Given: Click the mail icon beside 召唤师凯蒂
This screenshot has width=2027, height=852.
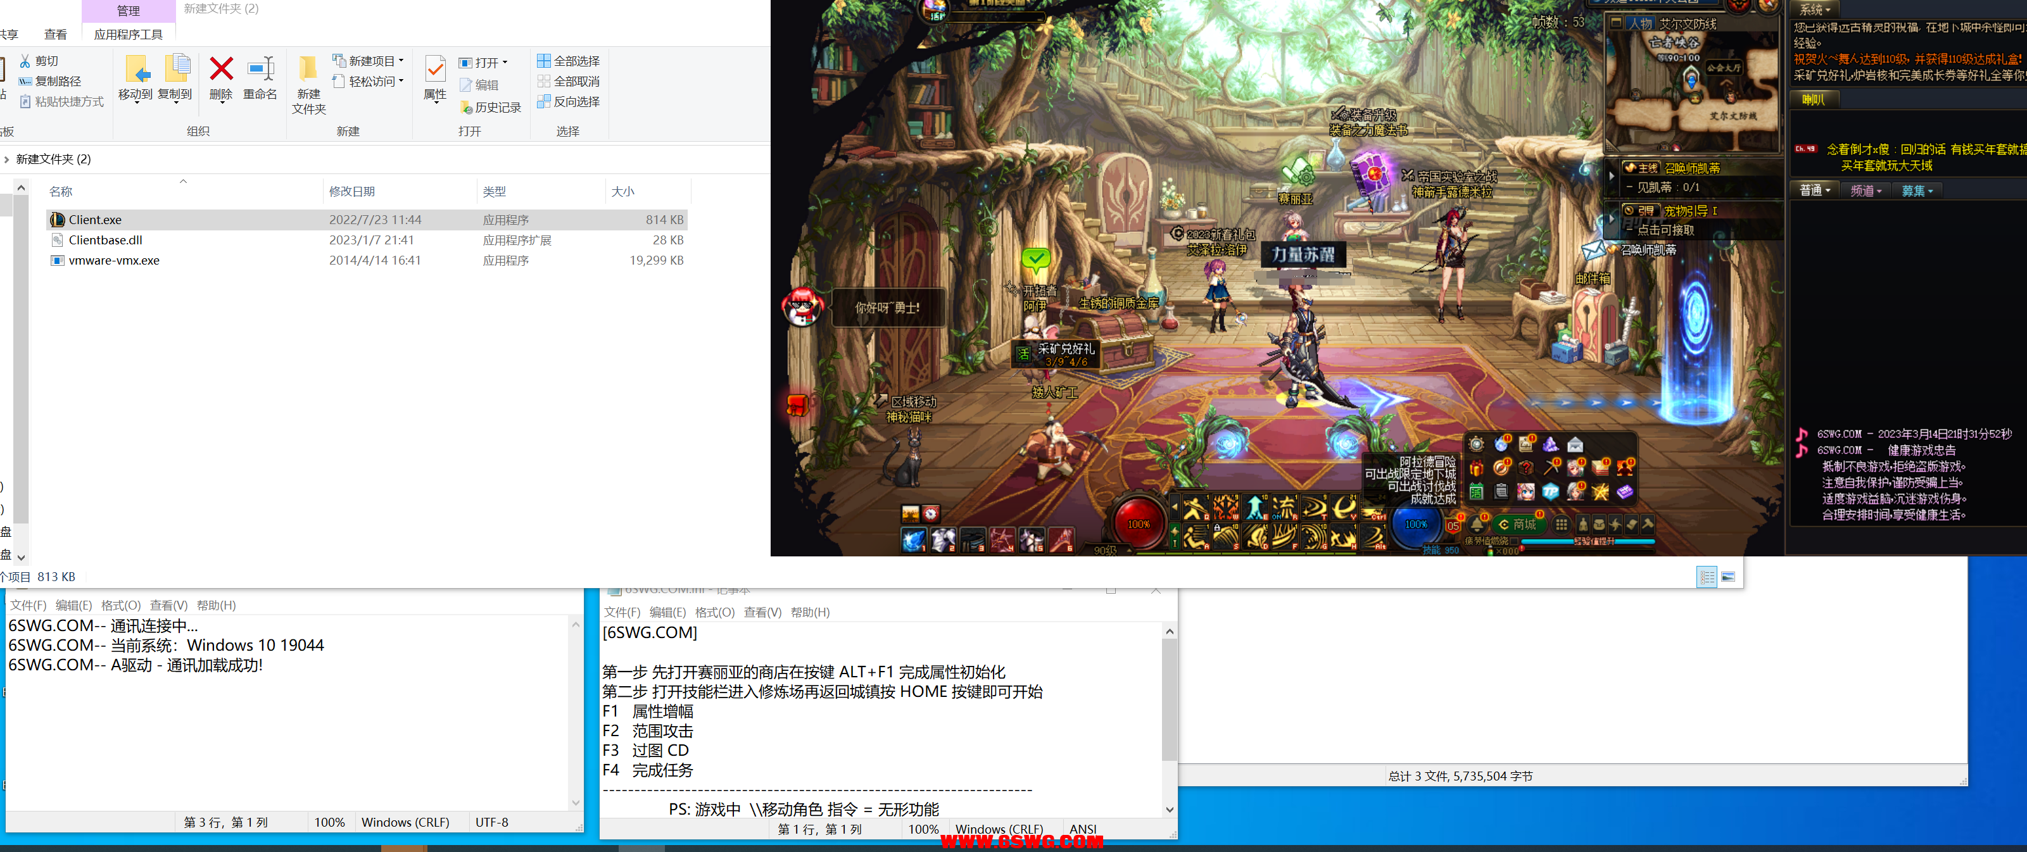Looking at the screenshot, I should pyautogui.click(x=1593, y=250).
